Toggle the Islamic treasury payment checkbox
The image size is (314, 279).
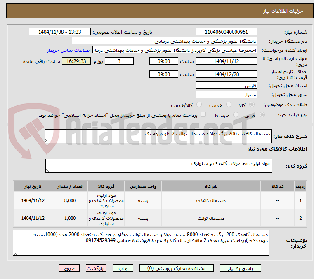pyautogui.click(x=203, y=114)
